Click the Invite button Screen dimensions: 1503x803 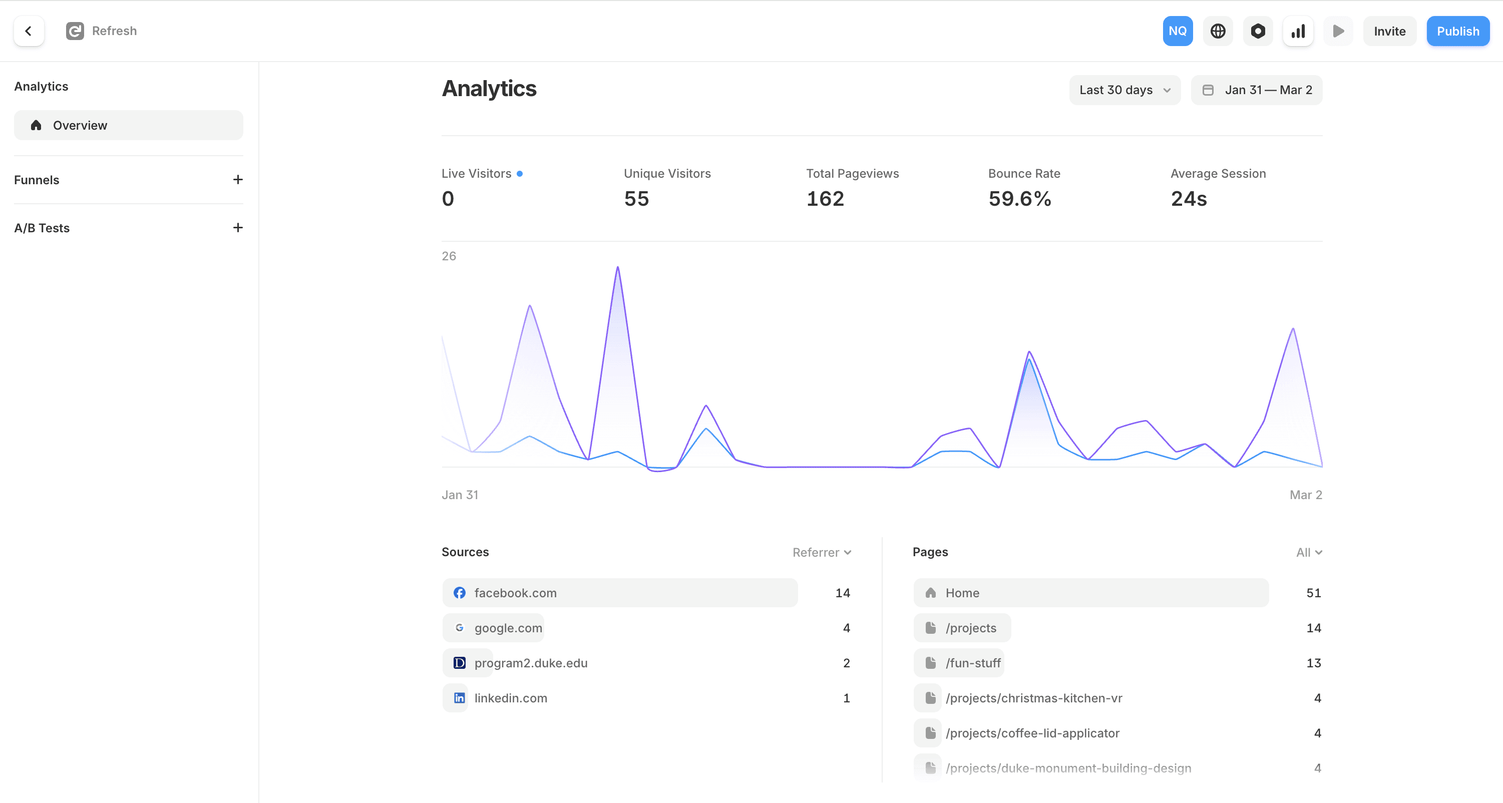[x=1389, y=31]
